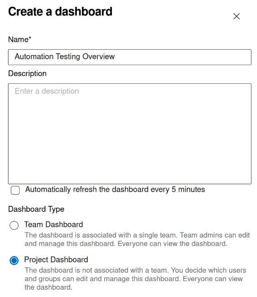Click the 'Create a dashboard' title
This screenshot has width=257, height=297.
point(60,11)
